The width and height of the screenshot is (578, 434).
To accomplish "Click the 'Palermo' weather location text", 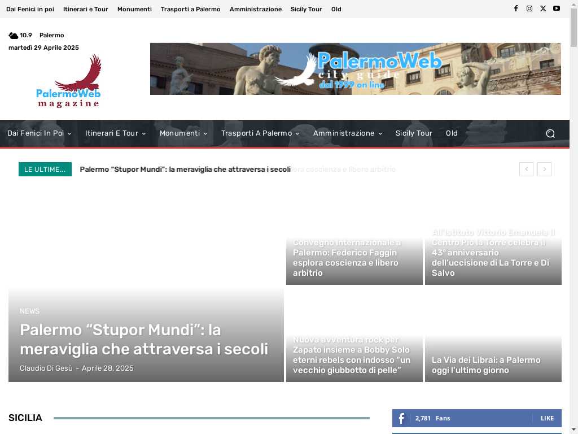I will [51, 36].
